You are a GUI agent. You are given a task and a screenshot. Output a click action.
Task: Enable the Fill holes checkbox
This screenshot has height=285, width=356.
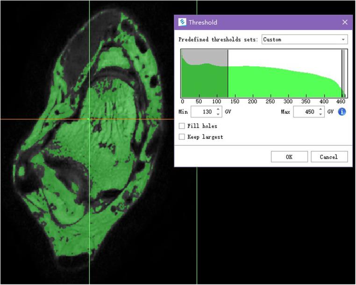pyautogui.click(x=182, y=126)
